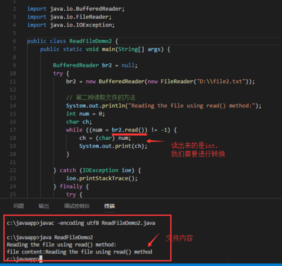
Task: Click 'br2.read()' in the while condition
Action: coord(127,130)
